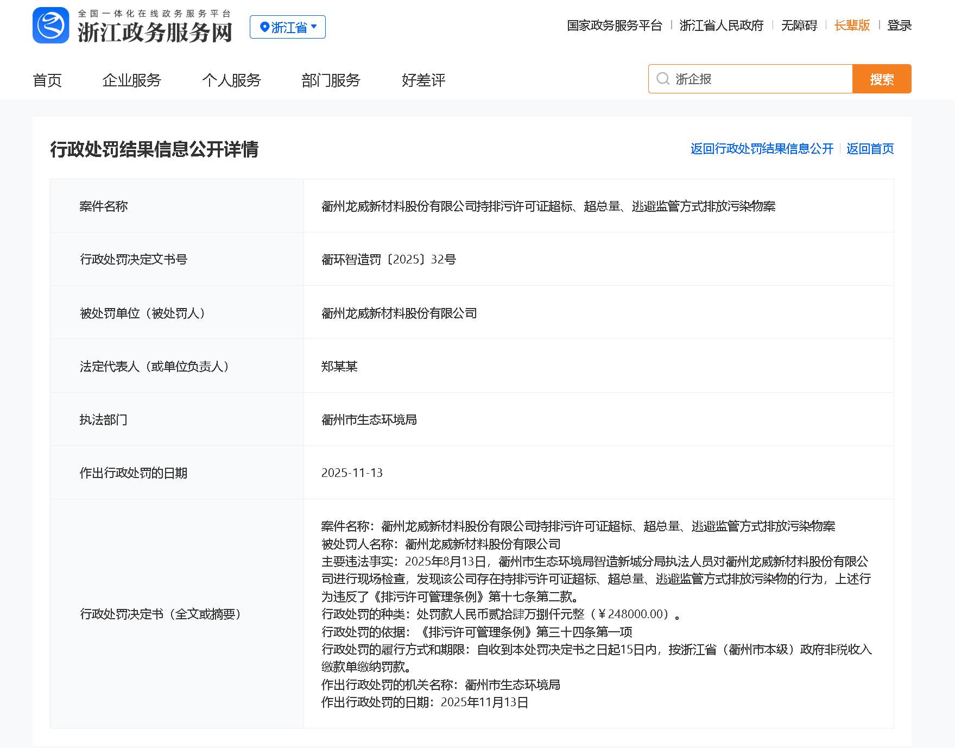Open 浙江省人民政府 link
955x748 pixels.
[721, 26]
